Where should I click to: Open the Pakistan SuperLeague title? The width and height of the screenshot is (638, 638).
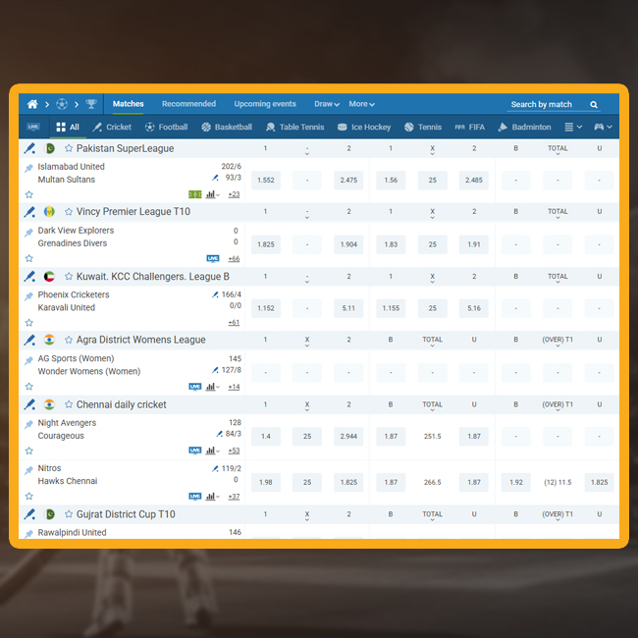tap(125, 148)
